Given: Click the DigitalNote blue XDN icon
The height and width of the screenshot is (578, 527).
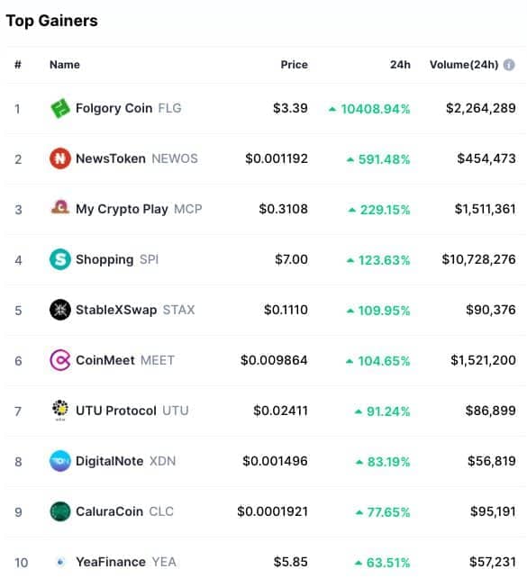Looking at the screenshot, I should (60, 461).
